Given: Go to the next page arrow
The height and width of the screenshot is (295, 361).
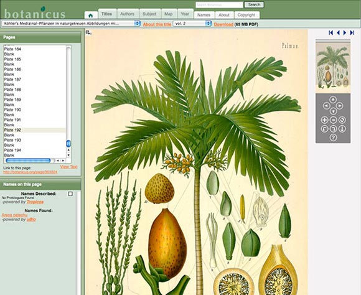Looking at the screenshot, I should tap(345, 33).
